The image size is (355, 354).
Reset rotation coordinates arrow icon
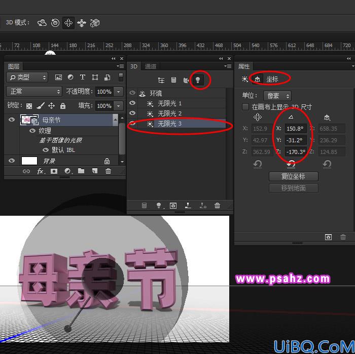coord(291,164)
